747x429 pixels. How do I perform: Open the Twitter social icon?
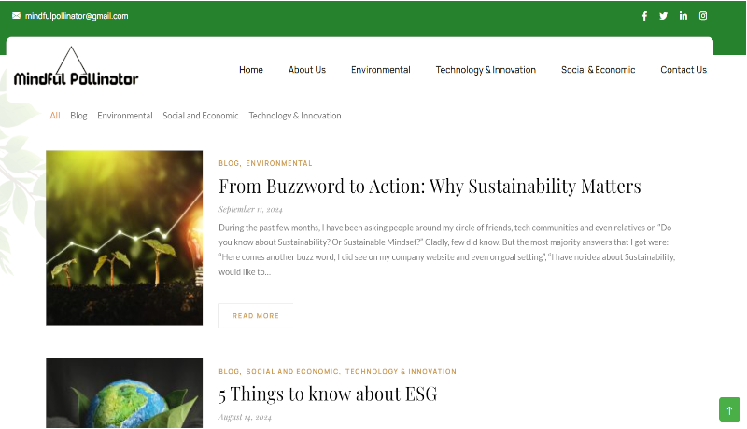pos(664,16)
